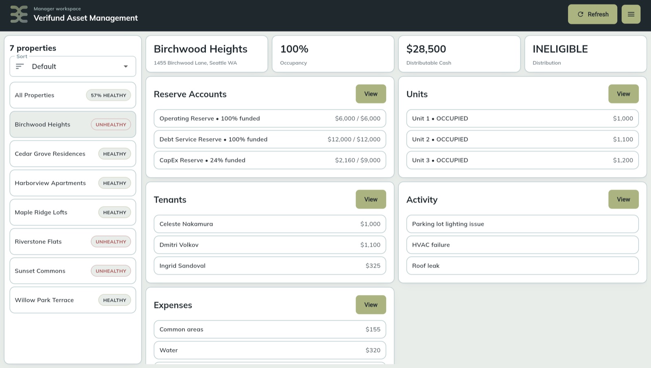651x368 pixels.
Task: Open the CapEx Reserve row
Action: (270, 160)
